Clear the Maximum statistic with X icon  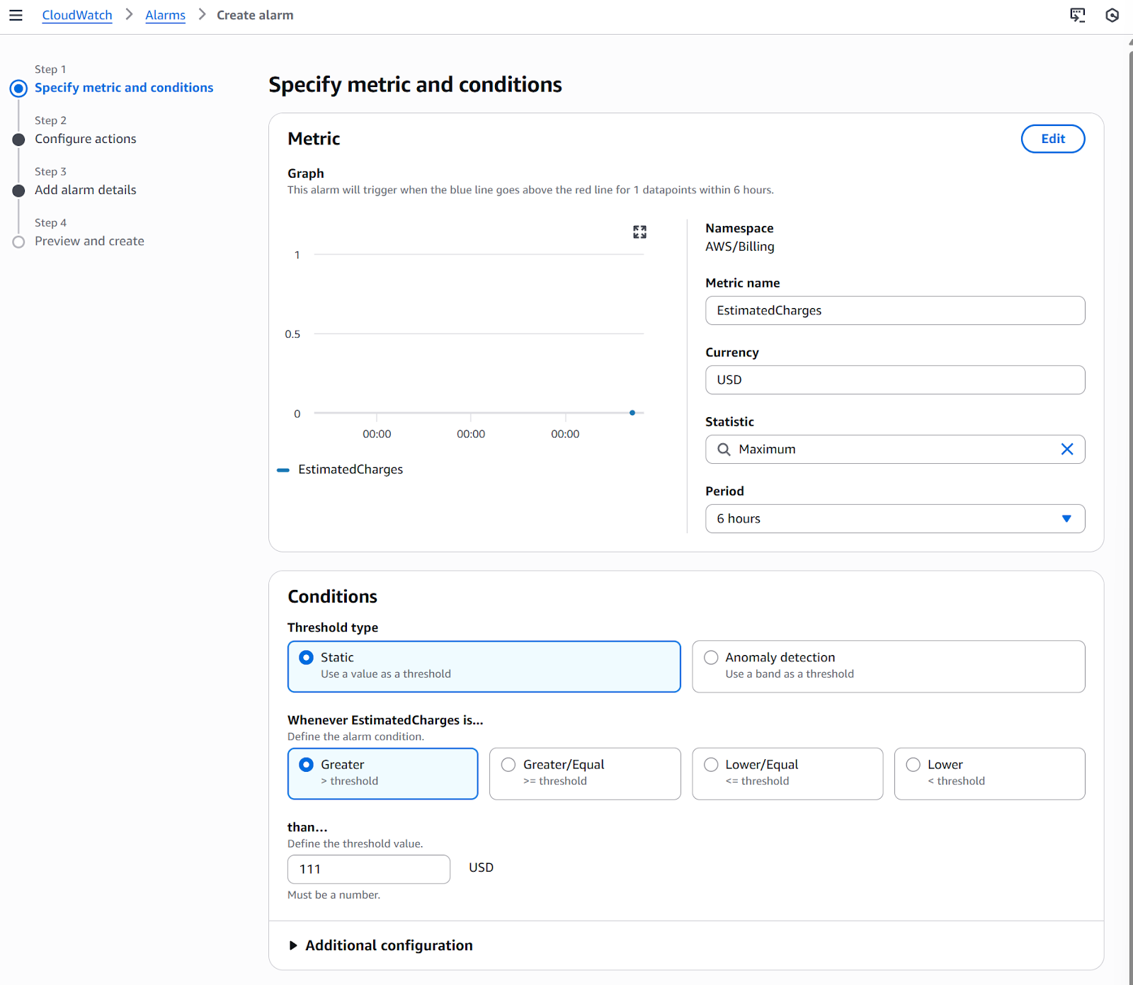point(1066,449)
